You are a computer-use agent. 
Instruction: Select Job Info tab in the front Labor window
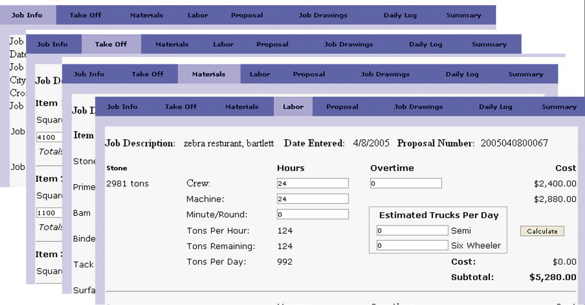[x=122, y=107]
